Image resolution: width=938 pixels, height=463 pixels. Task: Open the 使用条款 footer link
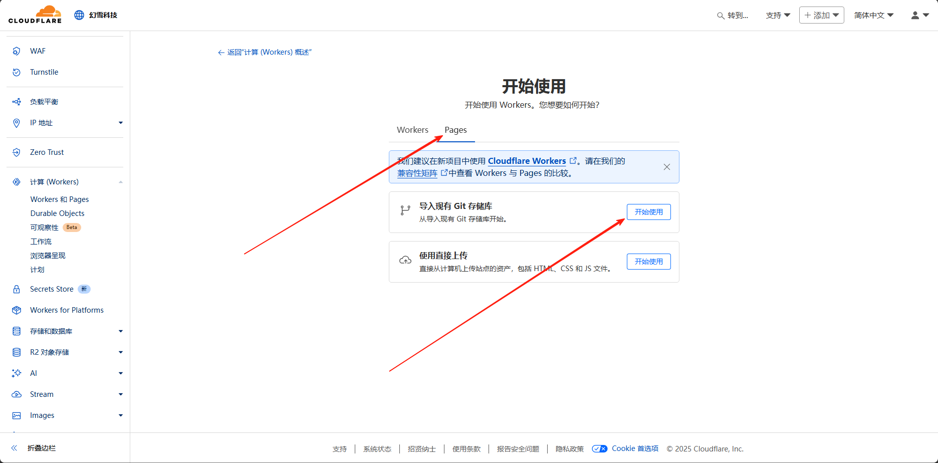click(466, 449)
